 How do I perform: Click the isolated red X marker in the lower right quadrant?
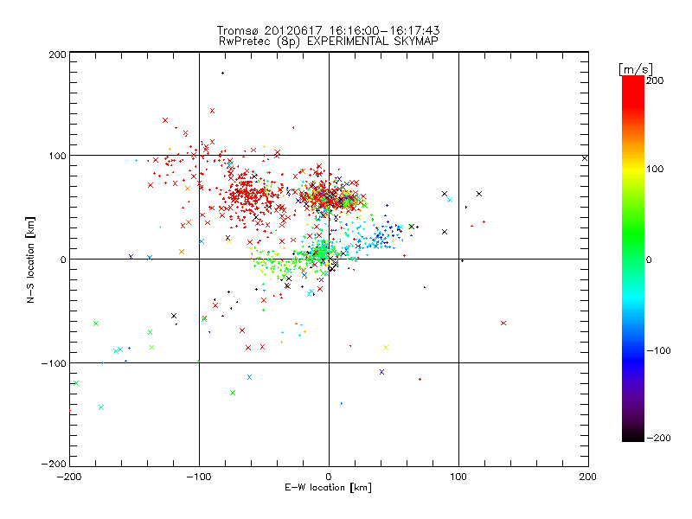coord(503,323)
